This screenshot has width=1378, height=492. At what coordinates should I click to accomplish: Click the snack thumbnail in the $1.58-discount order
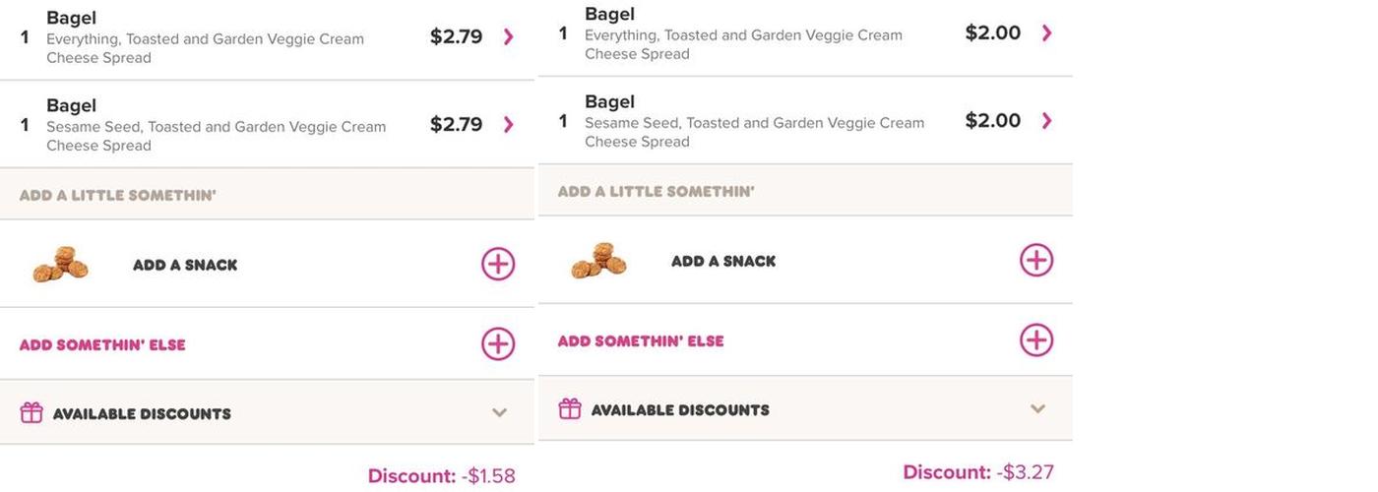60,264
